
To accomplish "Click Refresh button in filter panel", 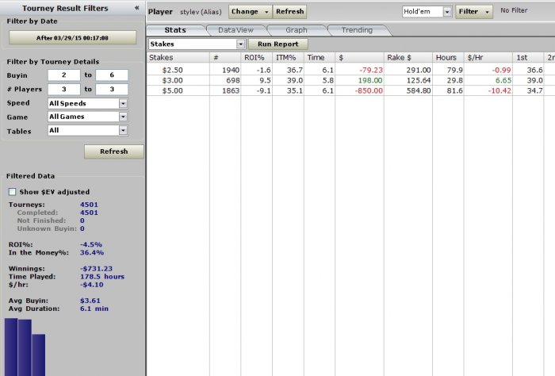I will pyautogui.click(x=113, y=152).
